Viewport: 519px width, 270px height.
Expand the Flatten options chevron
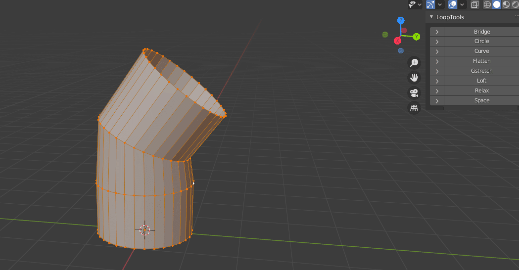437,61
